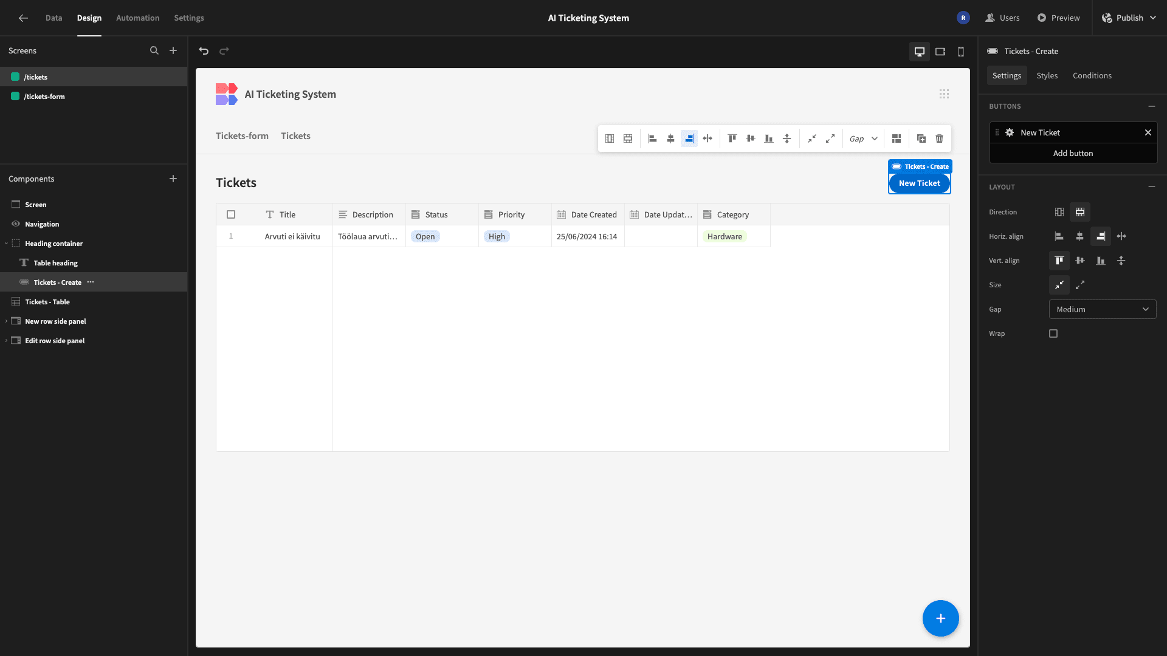Image resolution: width=1167 pixels, height=656 pixels.
Task: Duplicate component in floating toolbar
Action: point(921,138)
